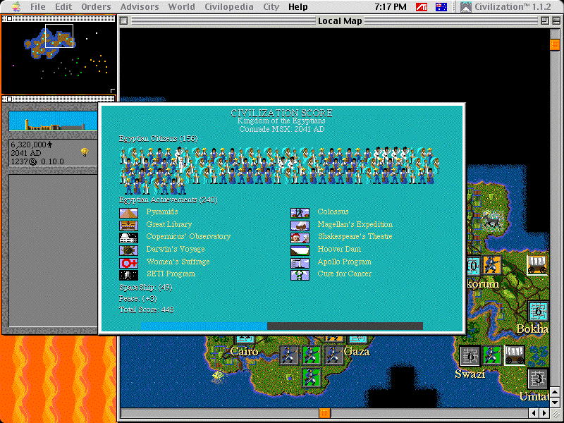Open the Civilopedia menu
564x423 pixels.
tap(228, 7)
